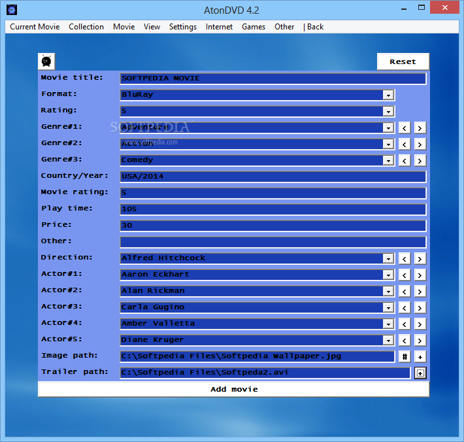Click next arrow for Genre#1
Screen dimensions: 464x442
pos(420,128)
